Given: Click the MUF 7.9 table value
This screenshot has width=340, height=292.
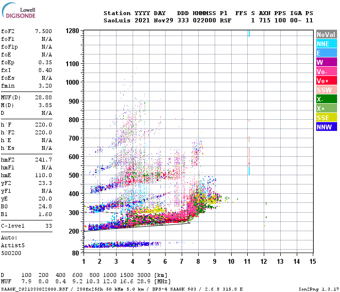Looking at the screenshot, I should [x=26, y=282].
